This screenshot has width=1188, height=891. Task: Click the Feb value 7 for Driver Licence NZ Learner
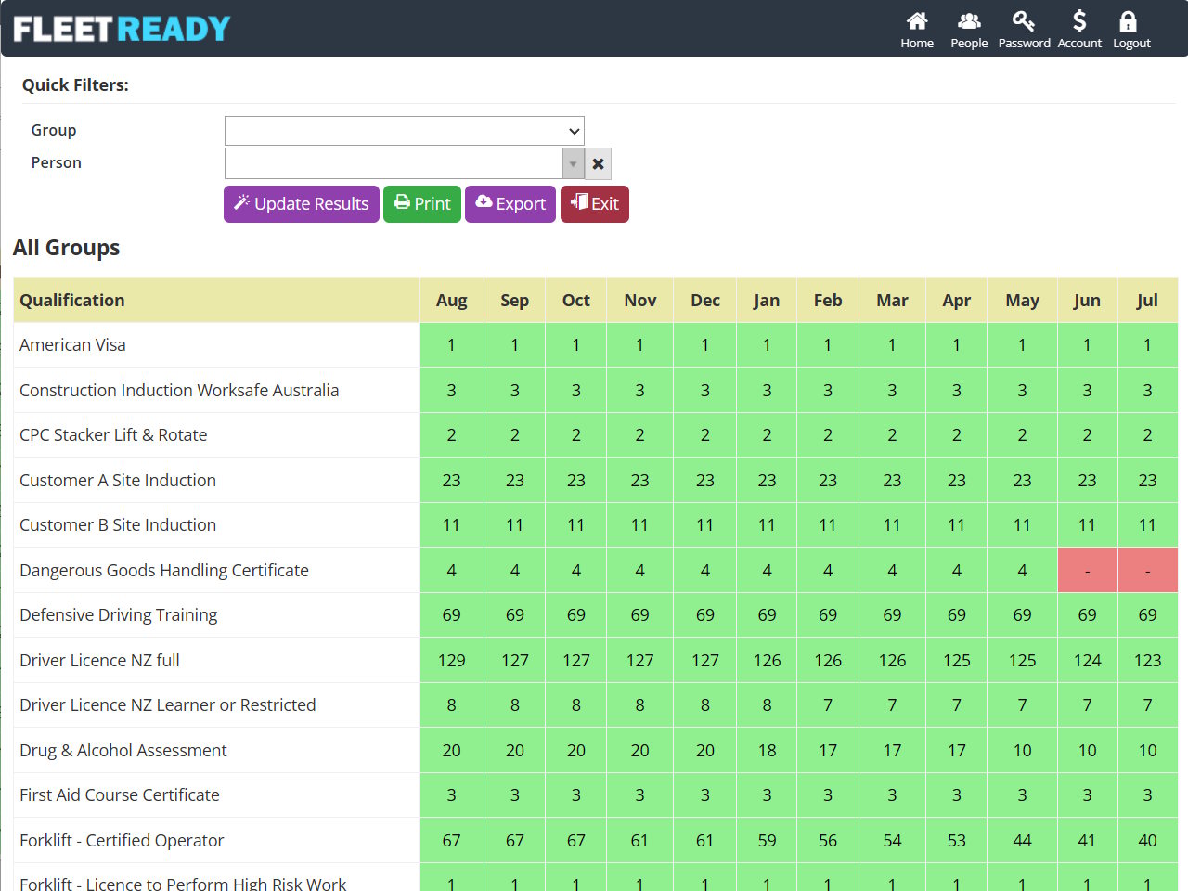828,704
